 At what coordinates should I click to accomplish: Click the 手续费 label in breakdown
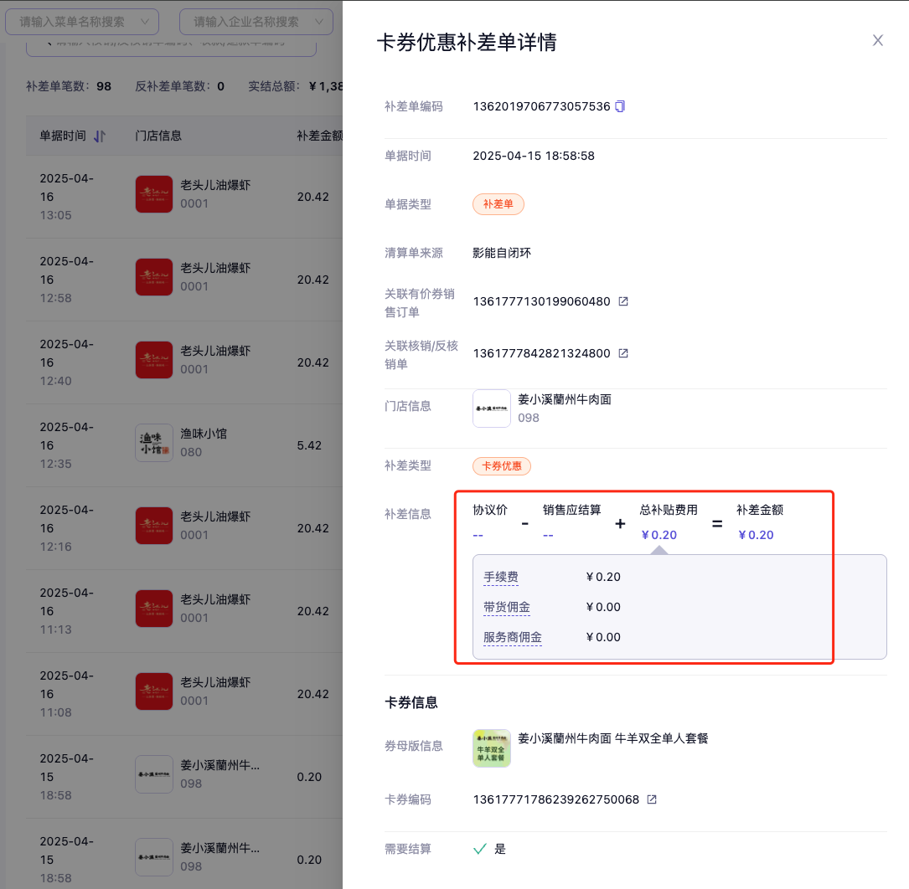[501, 577]
